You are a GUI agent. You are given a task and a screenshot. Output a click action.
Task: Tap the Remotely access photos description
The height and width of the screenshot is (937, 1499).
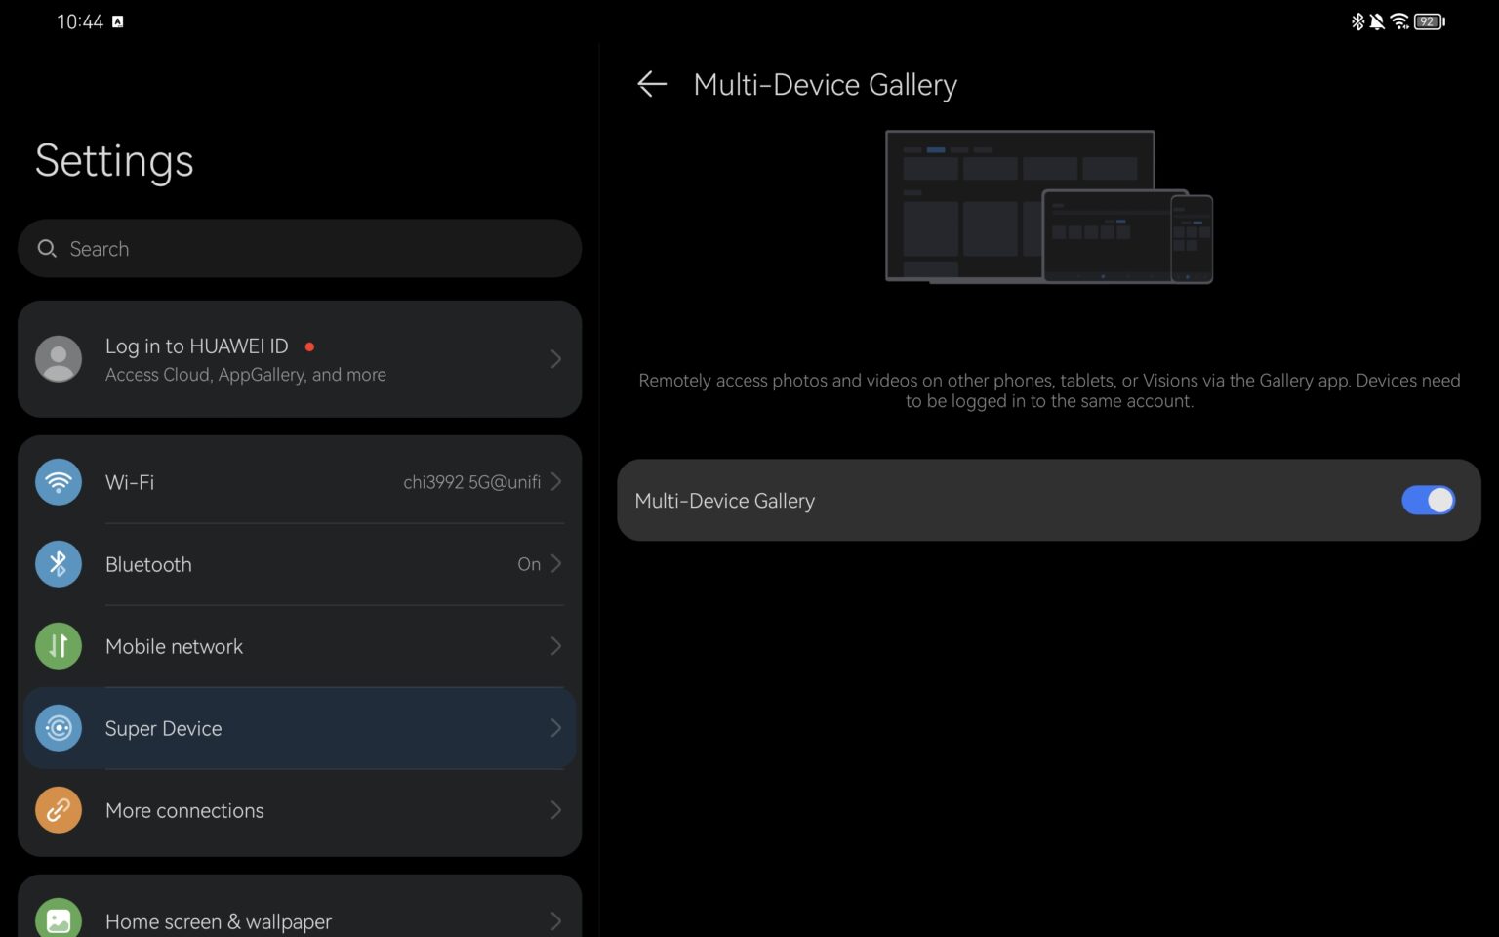click(x=1049, y=390)
